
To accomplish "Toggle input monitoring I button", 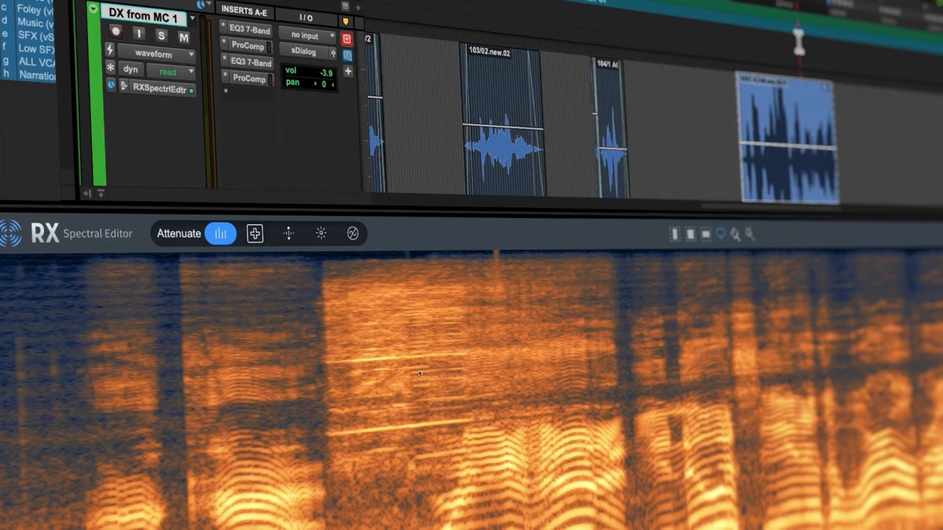I will click(x=139, y=33).
